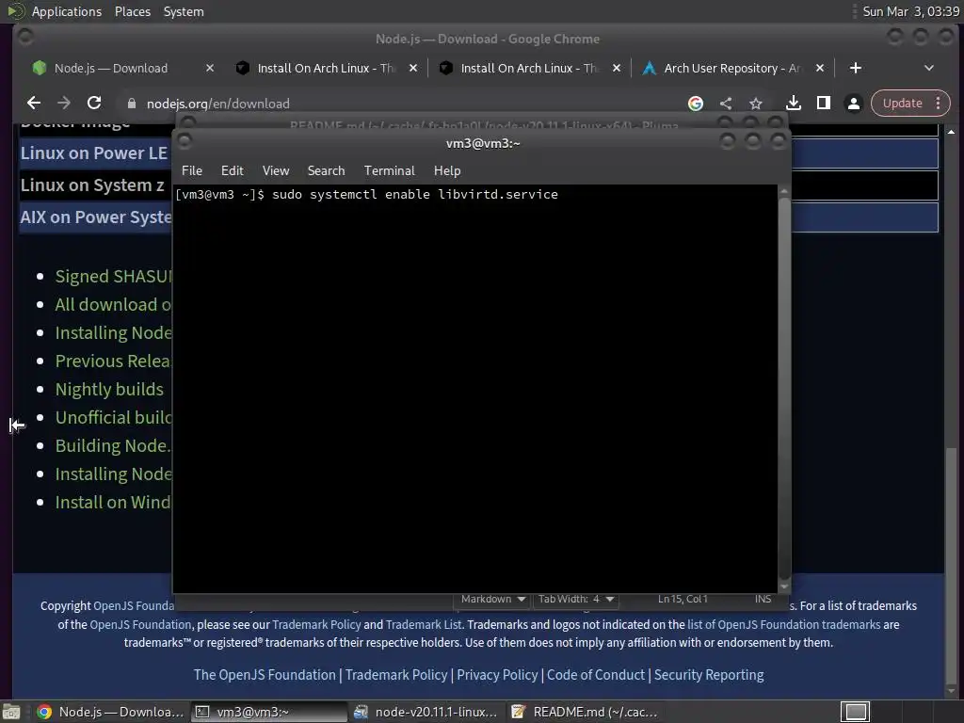Reload the nodejs.org page
This screenshot has height=723, width=964.
click(x=93, y=104)
